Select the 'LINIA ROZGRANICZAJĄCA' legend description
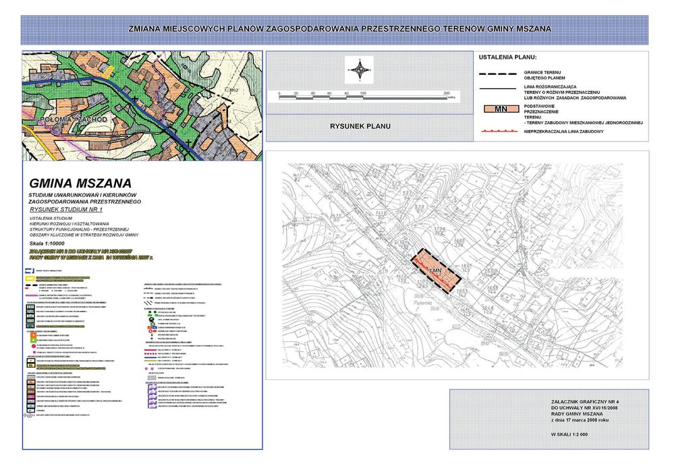This screenshot has width=691, height=472. click(x=575, y=92)
